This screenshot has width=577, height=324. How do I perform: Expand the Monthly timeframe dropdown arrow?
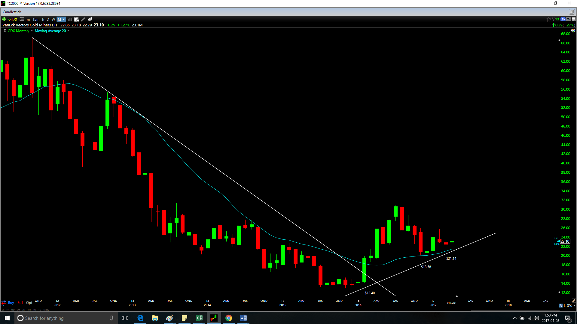coord(64,19)
